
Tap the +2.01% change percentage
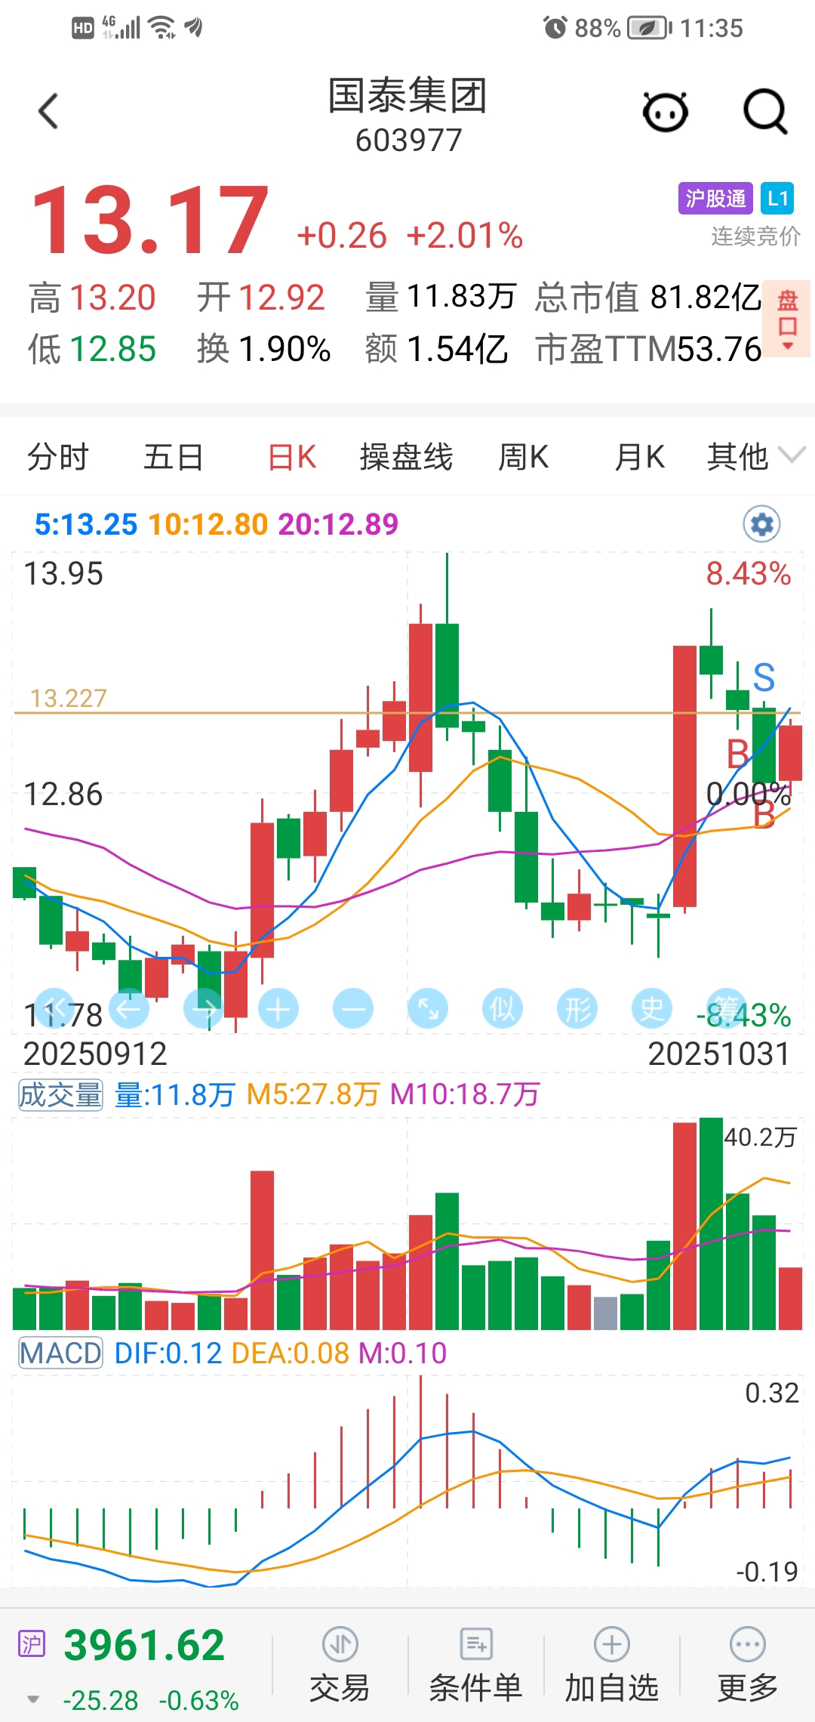(465, 236)
